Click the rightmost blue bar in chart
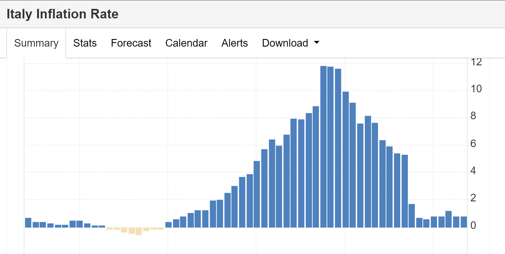The image size is (505, 254). 464,222
